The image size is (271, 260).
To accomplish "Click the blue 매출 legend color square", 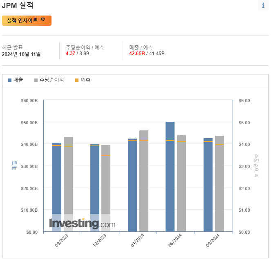I will pyautogui.click(x=10, y=80).
